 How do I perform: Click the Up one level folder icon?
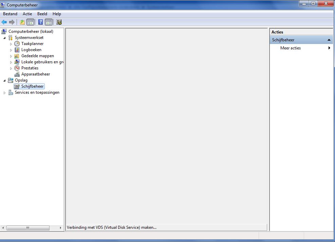[x=22, y=22]
